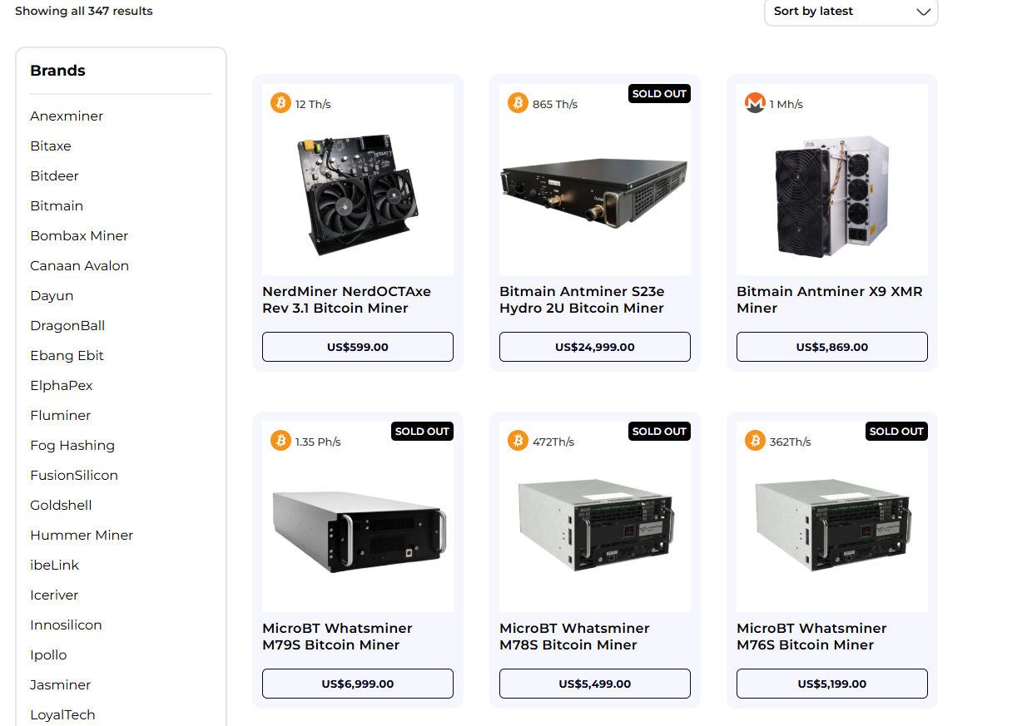Click the US$599.00 price button
Viewport: 1022px width, 726px height.
358,347
